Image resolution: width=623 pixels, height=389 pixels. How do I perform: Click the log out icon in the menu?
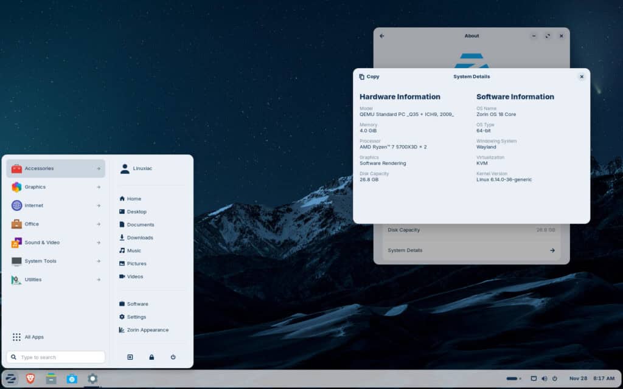[x=129, y=357]
